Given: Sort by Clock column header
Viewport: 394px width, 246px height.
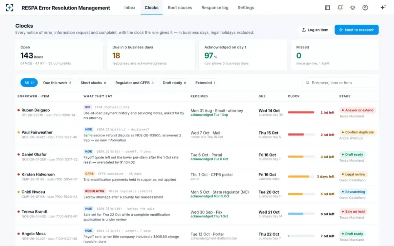Looking at the screenshot, I should 294,96.
